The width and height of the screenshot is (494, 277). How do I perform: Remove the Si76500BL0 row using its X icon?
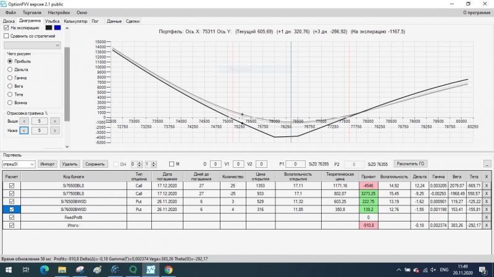pyautogui.click(x=487, y=186)
